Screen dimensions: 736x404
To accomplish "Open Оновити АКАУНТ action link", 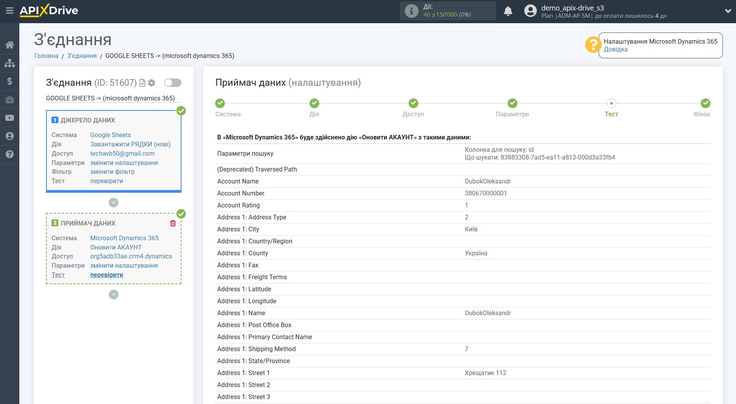I will pyautogui.click(x=116, y=247).
